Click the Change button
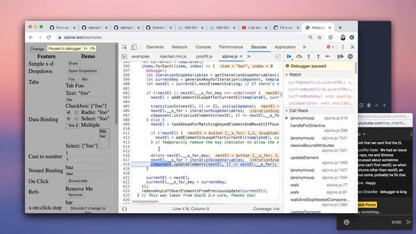Image resolution: width=416 pixels, height=234 pixels. point(37,49)
